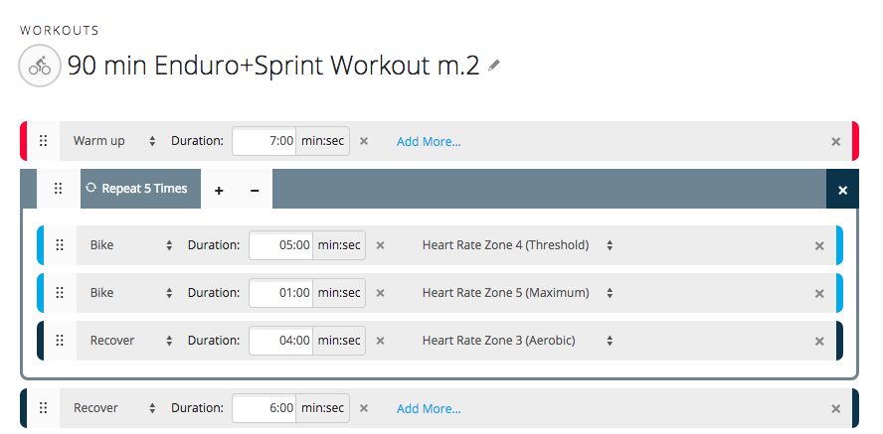Grab the drag handle of Warm up step

coord(43,141)
